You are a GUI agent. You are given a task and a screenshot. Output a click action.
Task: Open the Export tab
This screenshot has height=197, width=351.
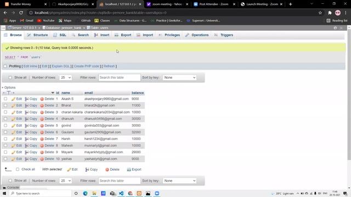coord(123,35)
